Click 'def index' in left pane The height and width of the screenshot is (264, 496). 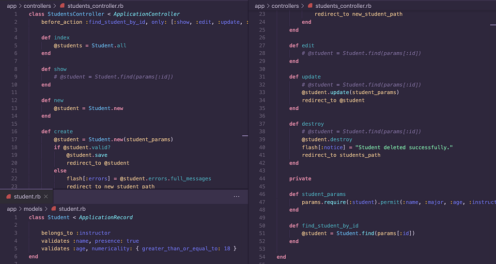coord(55,38)
